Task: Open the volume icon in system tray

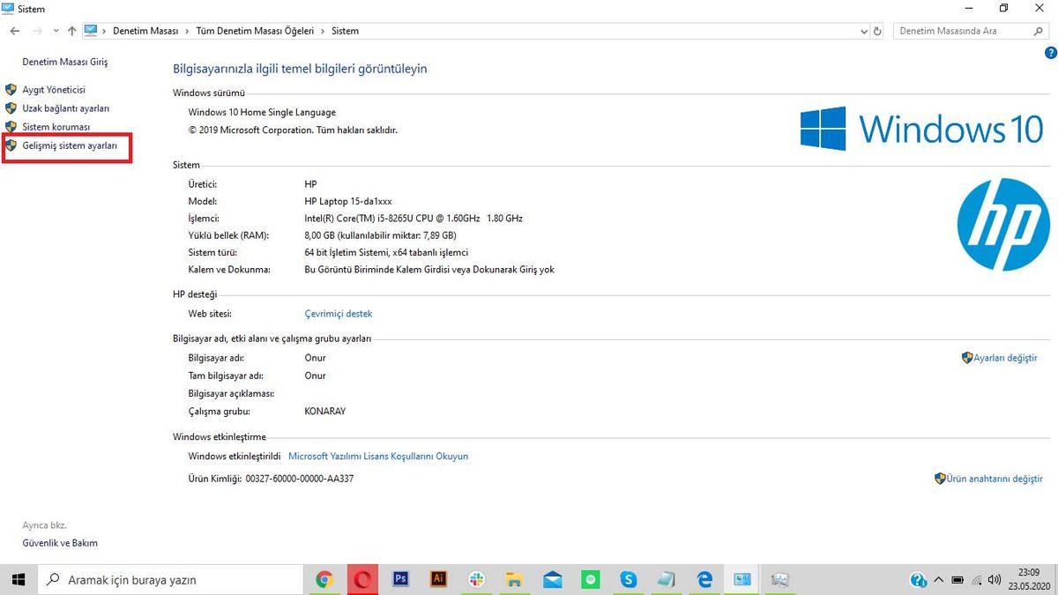Action: (994, 580)
